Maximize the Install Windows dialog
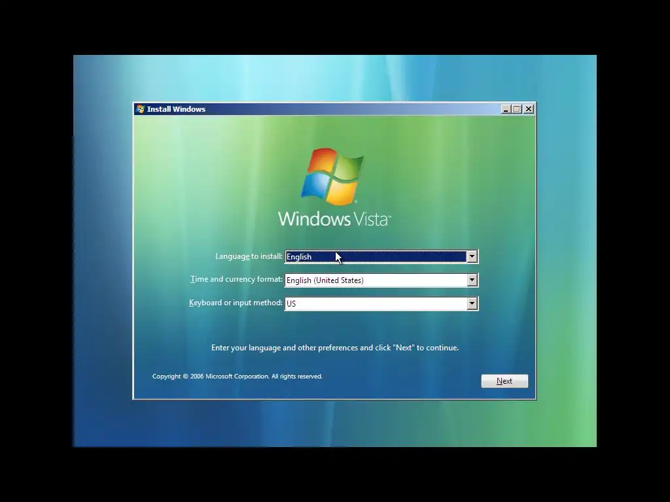 517,109
